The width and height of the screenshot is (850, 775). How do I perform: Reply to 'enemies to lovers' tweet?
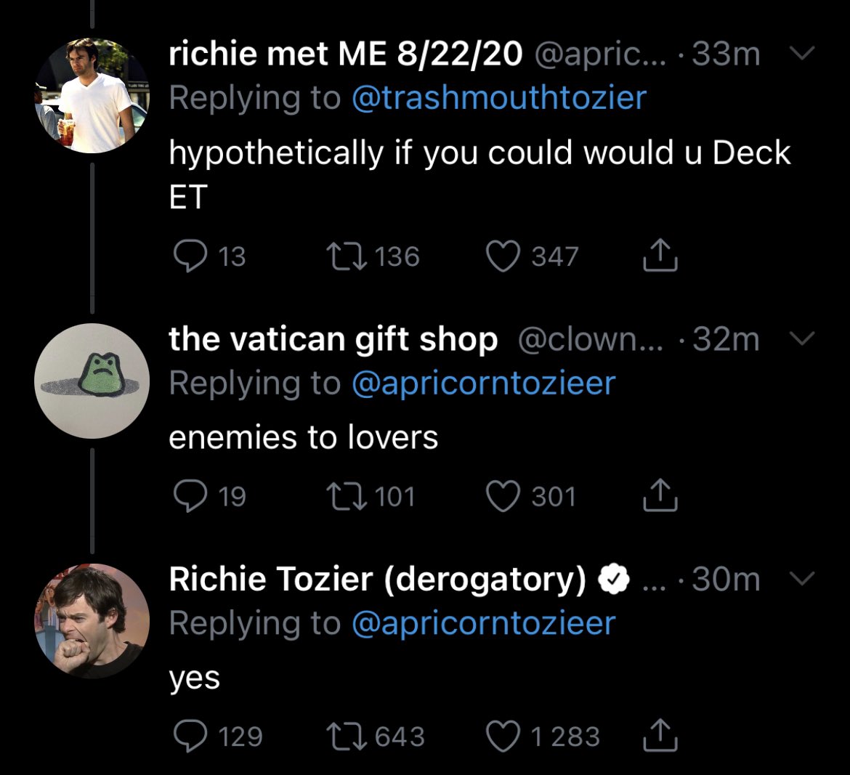point(190,496)
